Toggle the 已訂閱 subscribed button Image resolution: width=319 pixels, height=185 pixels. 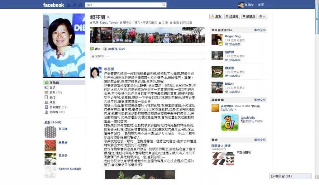[232, 17]
